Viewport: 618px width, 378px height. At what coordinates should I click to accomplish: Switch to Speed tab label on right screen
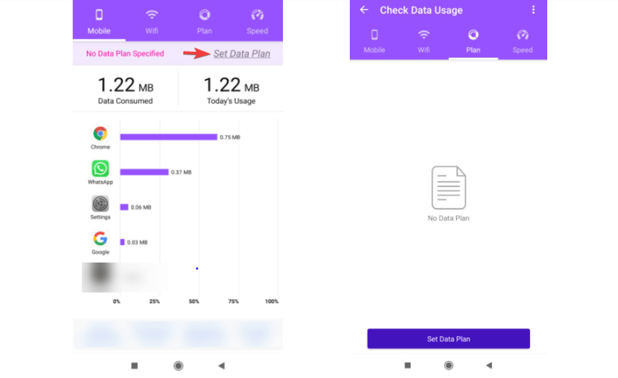click(x=523, y=50)
